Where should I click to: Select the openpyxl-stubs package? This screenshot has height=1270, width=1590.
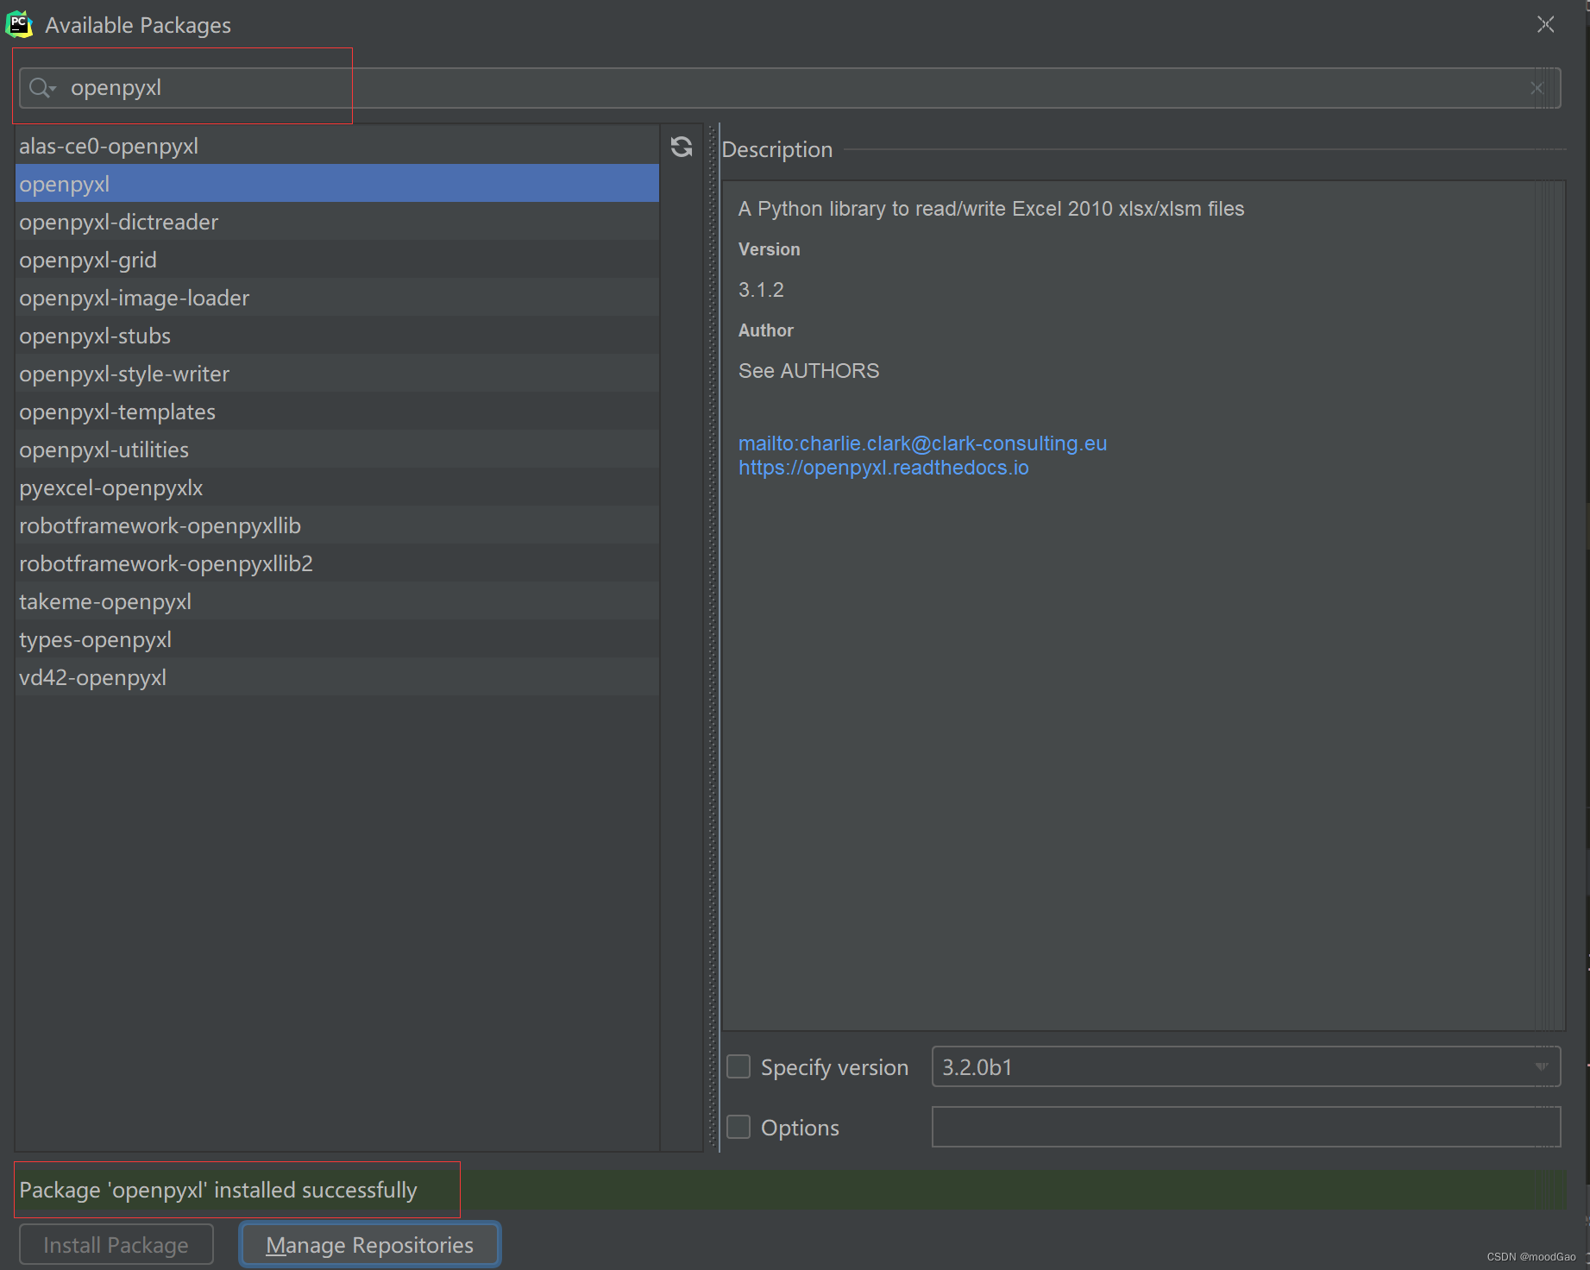pos(95,336)
